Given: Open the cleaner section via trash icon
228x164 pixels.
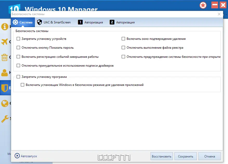Looking at the screenshot, I should pos(5,57).
